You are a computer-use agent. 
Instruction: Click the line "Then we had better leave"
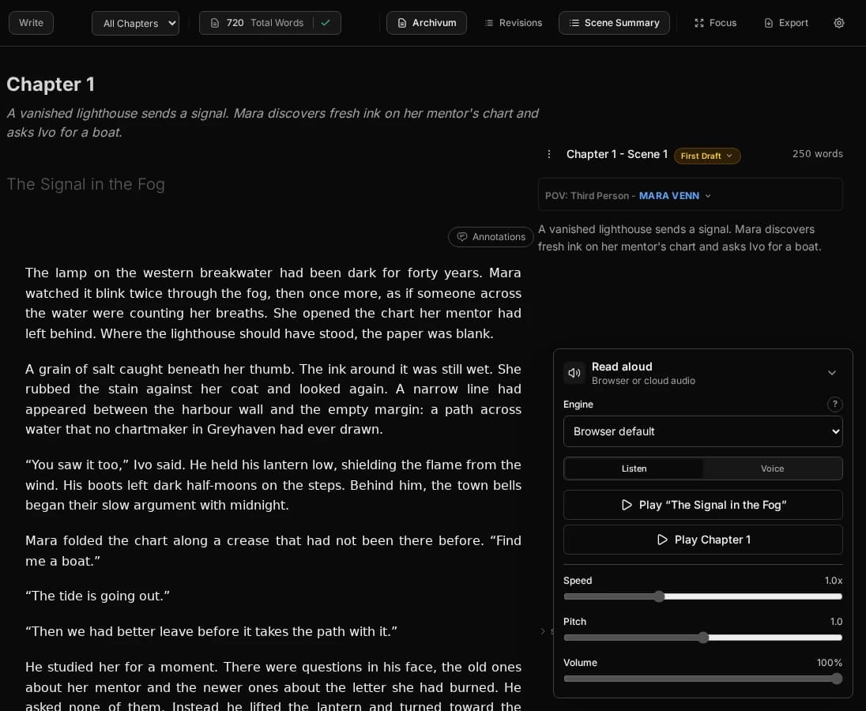(x=212, y=631)
